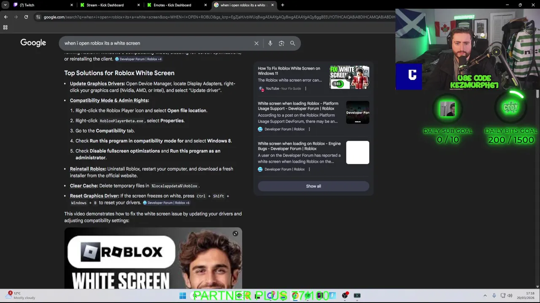
Task: Start search by voice microphone
Action: [270, 43]
